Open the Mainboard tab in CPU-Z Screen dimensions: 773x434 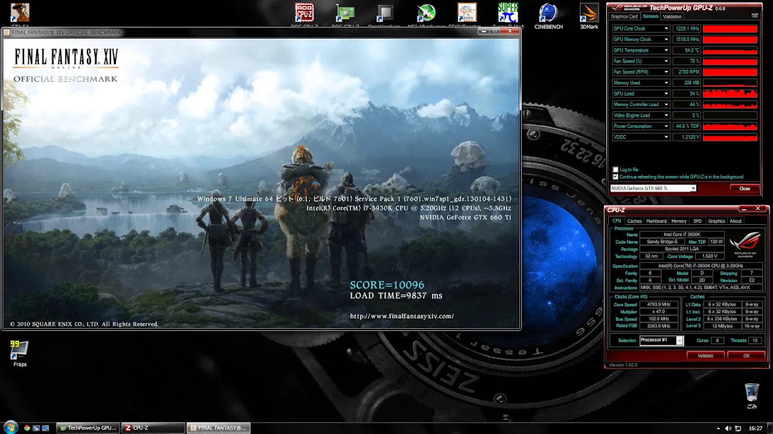click(656, 221)
